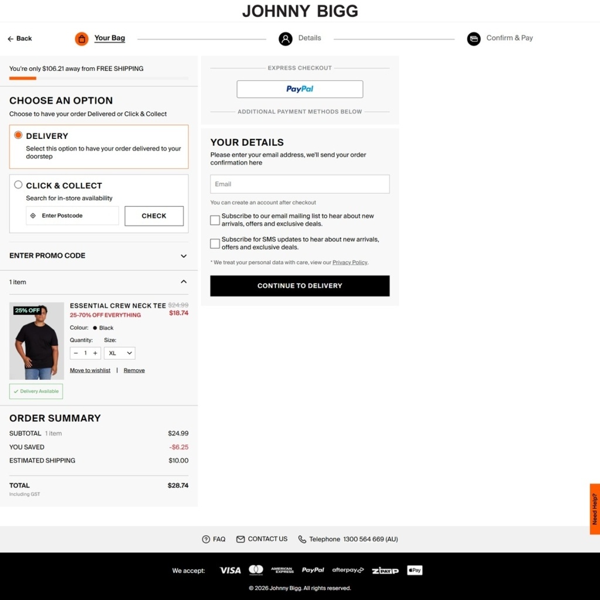Image resolution: width=600 pixels, height=600 pixels.
Task: Click the FAQ question mark icon
Action: click(x=206, y=539)
